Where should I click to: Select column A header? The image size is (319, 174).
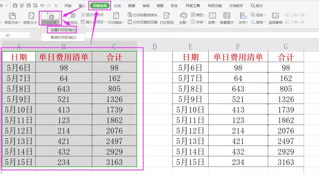click(19, 47)
